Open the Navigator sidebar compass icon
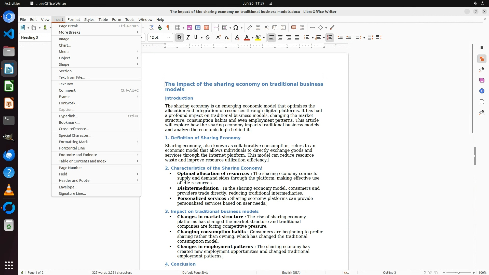Screen dimensions: 489x275 coord(482,91)
